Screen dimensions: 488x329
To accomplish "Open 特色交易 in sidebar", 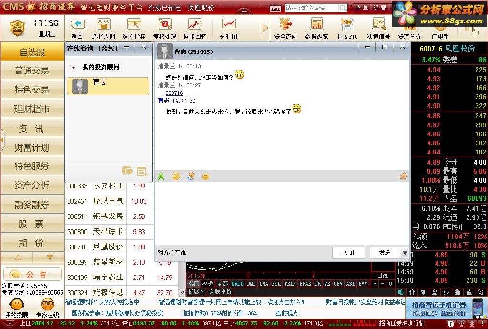I will coord(32,90).
